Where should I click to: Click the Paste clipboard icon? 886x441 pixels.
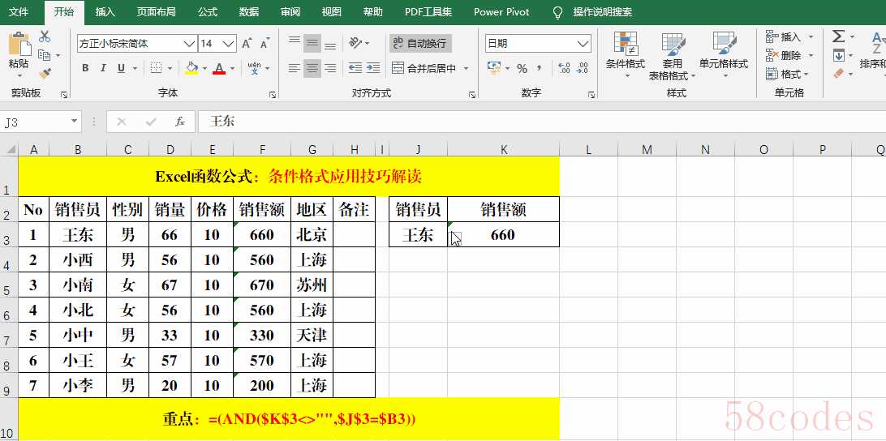click(19, 44)
